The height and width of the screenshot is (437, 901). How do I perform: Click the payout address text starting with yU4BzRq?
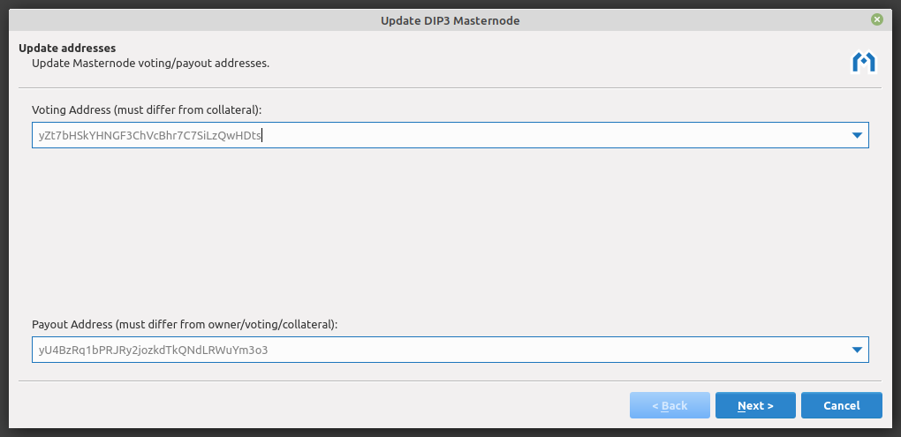pyautogui.click(x=153, y=350)
